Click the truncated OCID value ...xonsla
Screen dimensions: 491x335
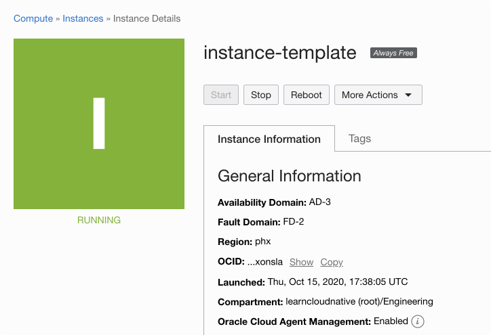click(265, 262)
